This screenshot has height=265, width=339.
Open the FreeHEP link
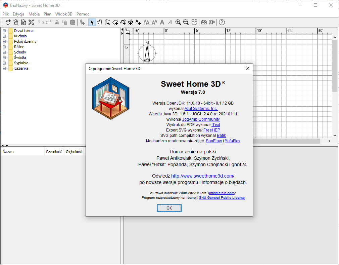click(x=212, y=130)
